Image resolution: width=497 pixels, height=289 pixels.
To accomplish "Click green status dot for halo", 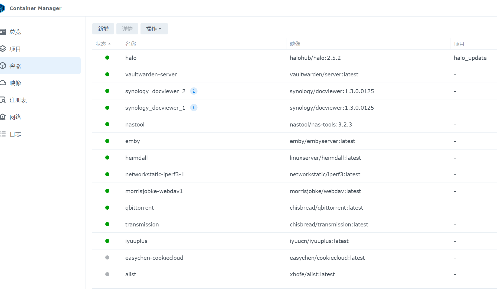I will [x=107, y=58].
